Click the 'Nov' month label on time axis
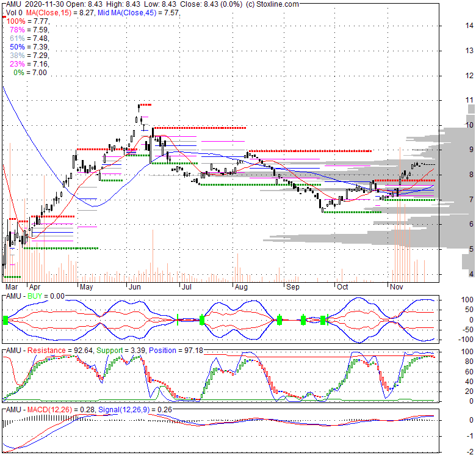The height and width of the screenshot is (455, 476). tap(396, 287)
